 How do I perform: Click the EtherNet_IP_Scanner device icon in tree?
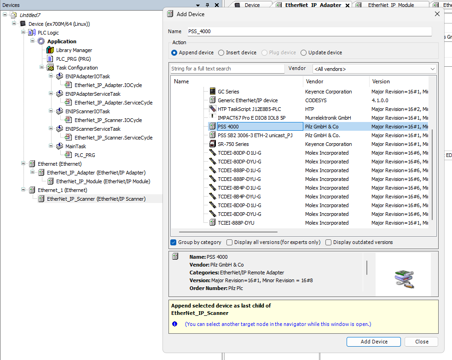pyautogui.click(x=41, y=198)
